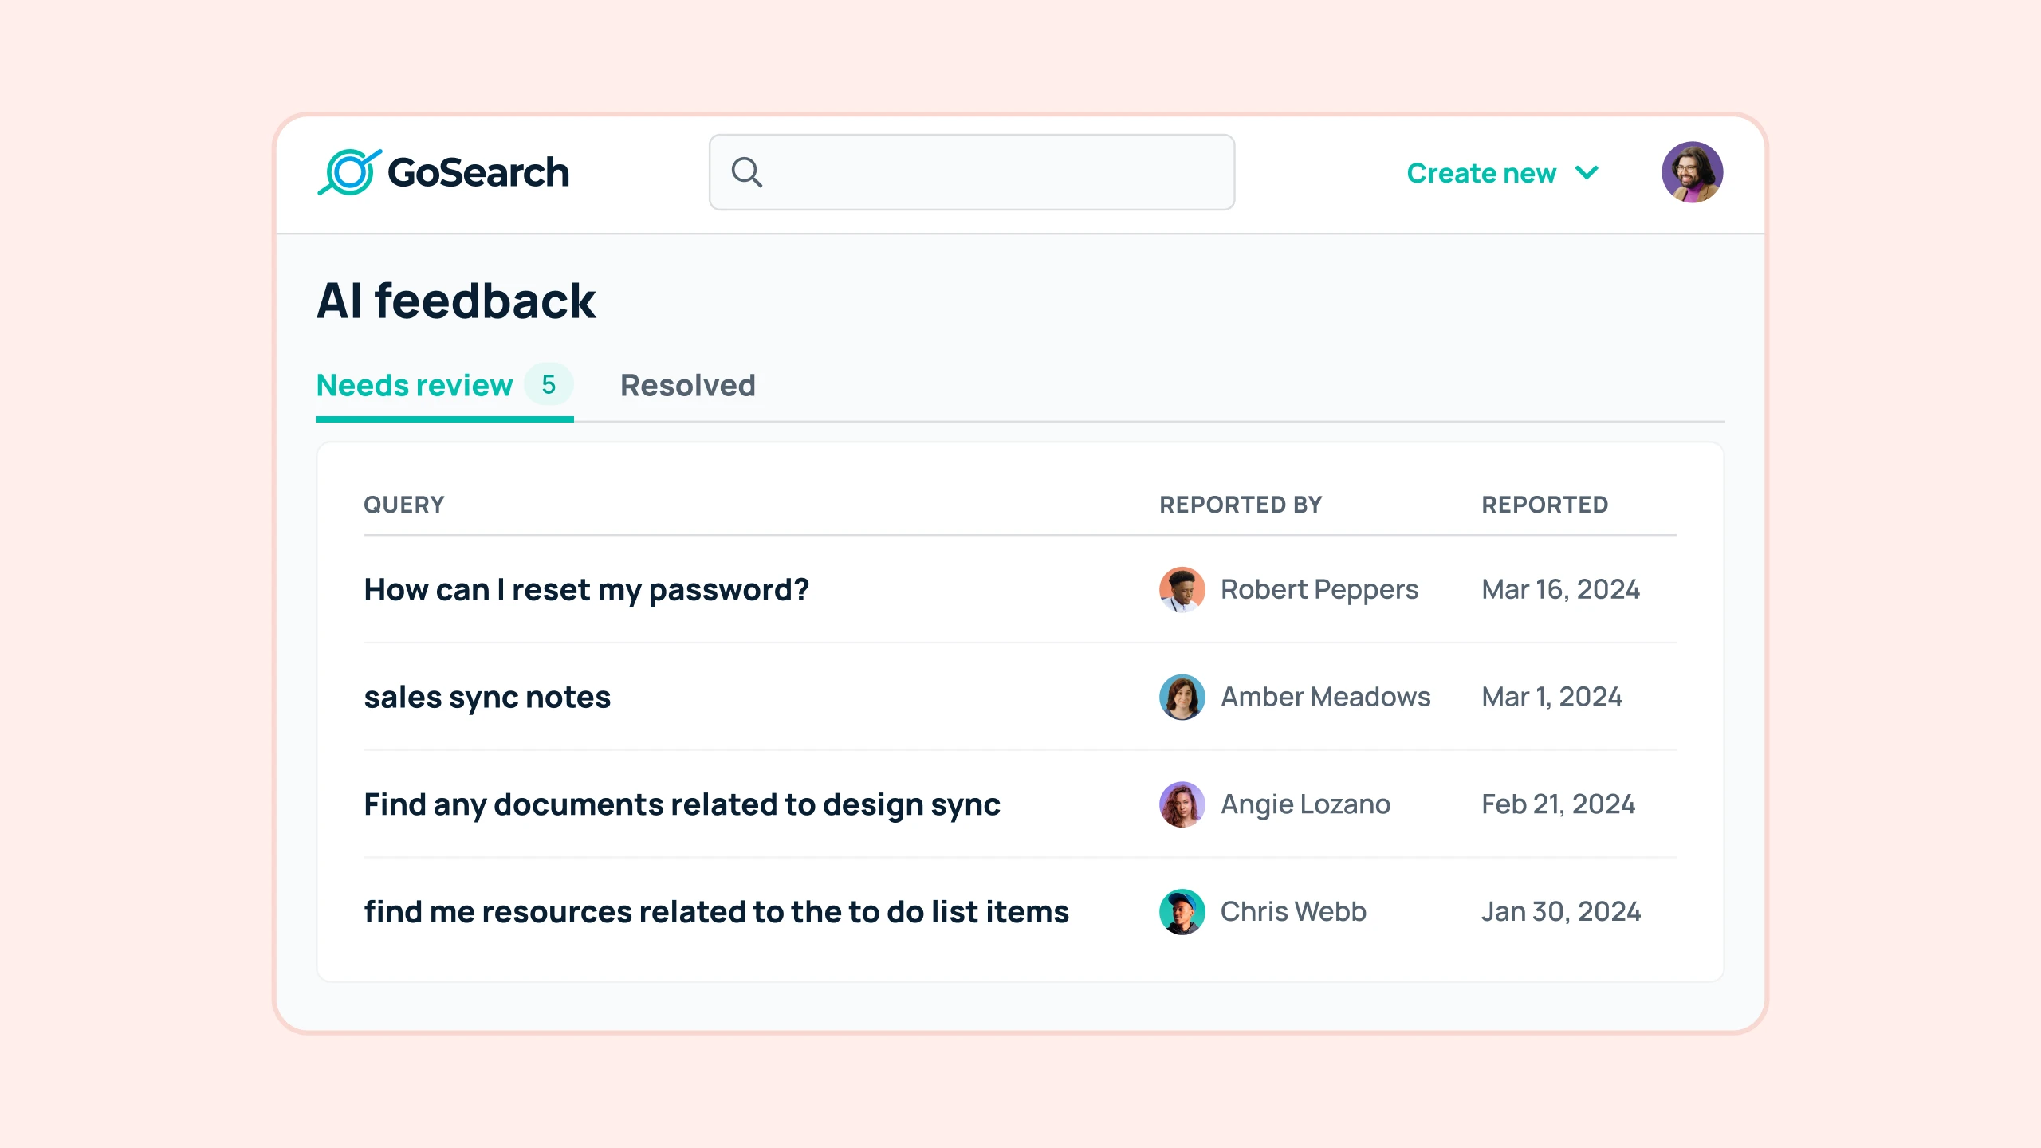Image resolution: width=2041 pixels, height=1148 pixels.
Task: Click the search input field
Action: (x=971, y=172)
